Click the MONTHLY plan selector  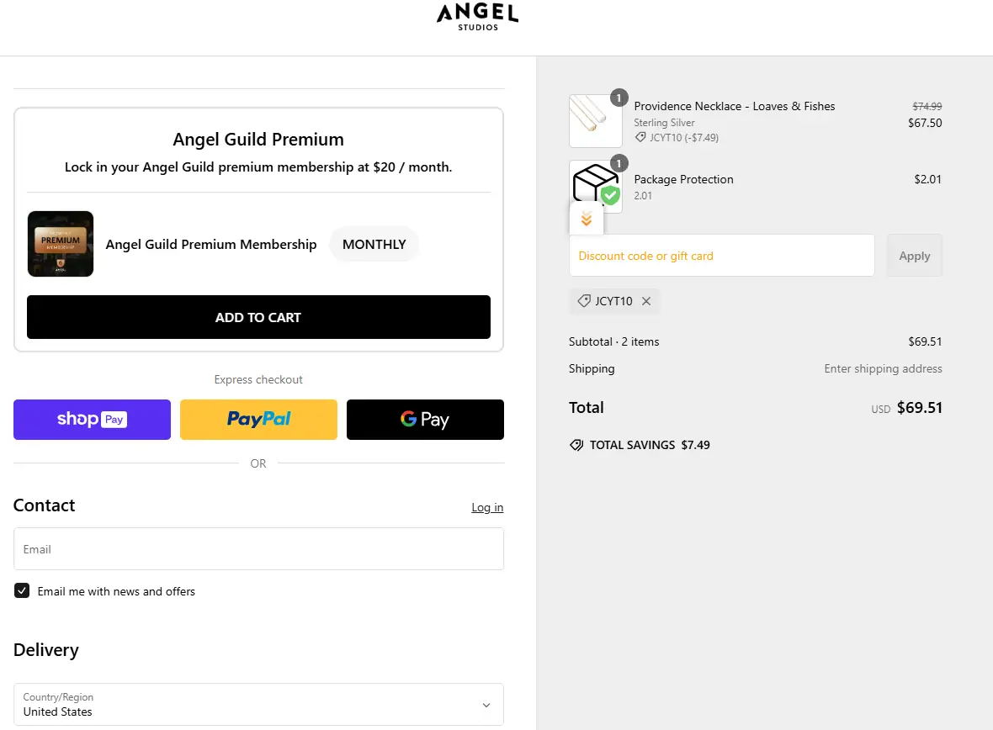point(374,244)
